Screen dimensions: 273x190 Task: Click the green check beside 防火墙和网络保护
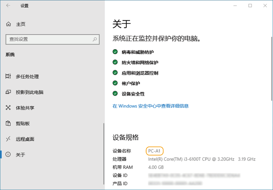pyautogui.click(x=115, y=62)
